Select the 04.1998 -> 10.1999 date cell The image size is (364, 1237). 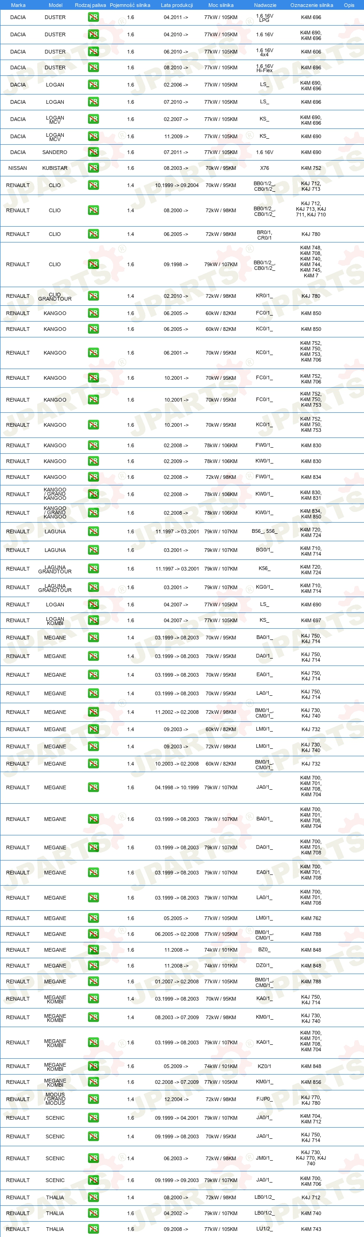pyautogui.click(x=177, y=788)
